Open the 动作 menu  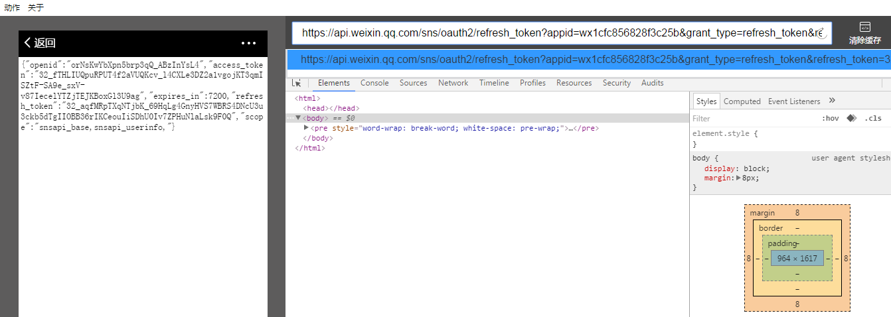12,7
